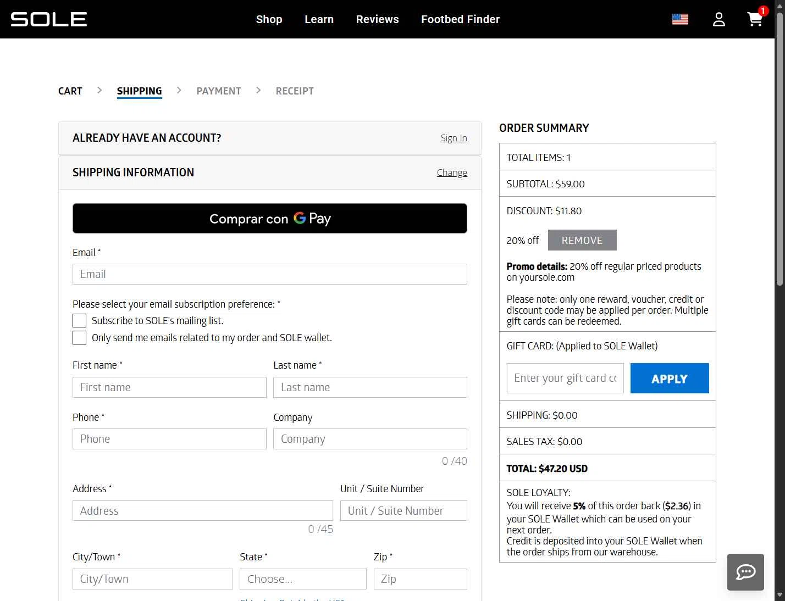
Task: Remove the 20% off discount
Action: pos(582,240)
